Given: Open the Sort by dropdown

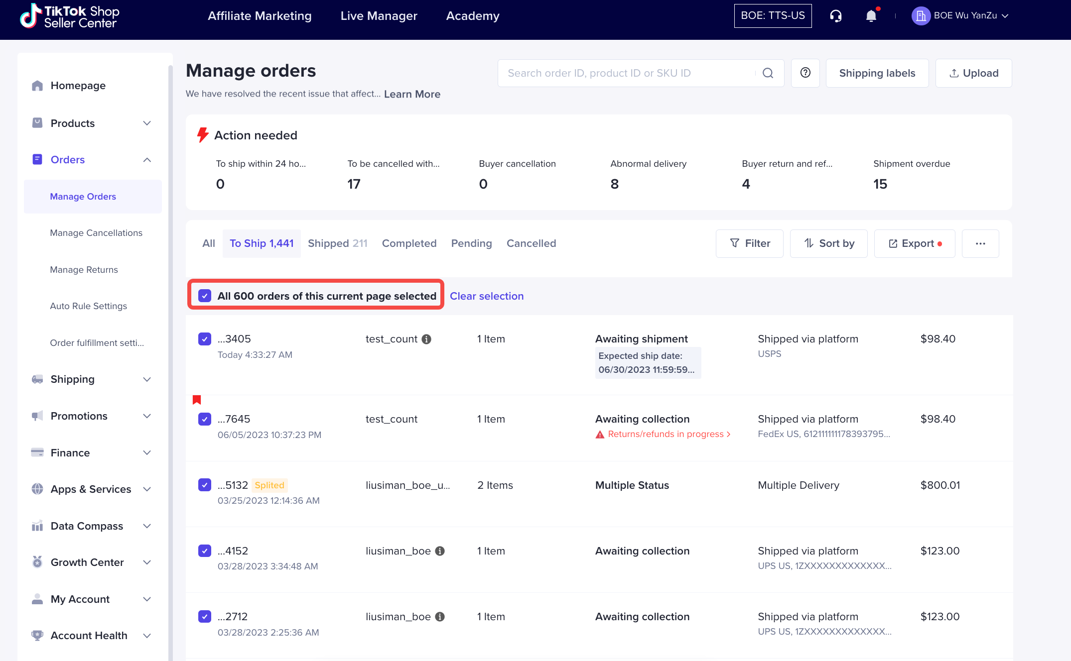Looking at the screenshot, I should 828,243.
